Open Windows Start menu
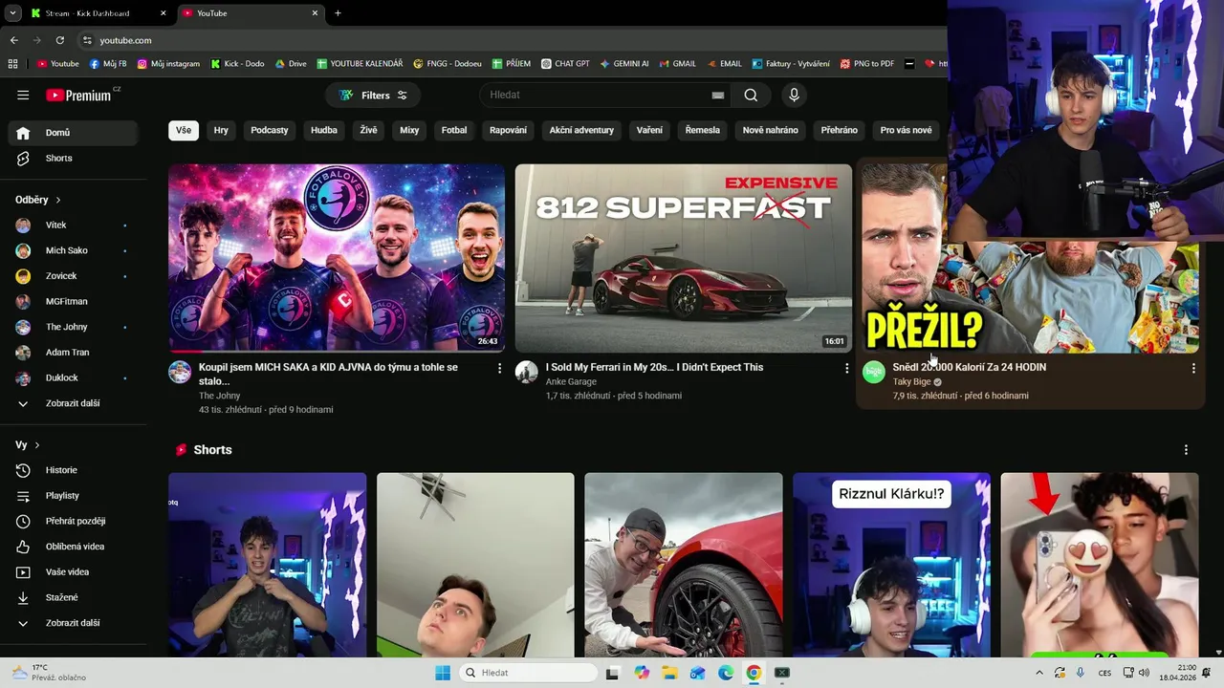 (x=443, y=673)
